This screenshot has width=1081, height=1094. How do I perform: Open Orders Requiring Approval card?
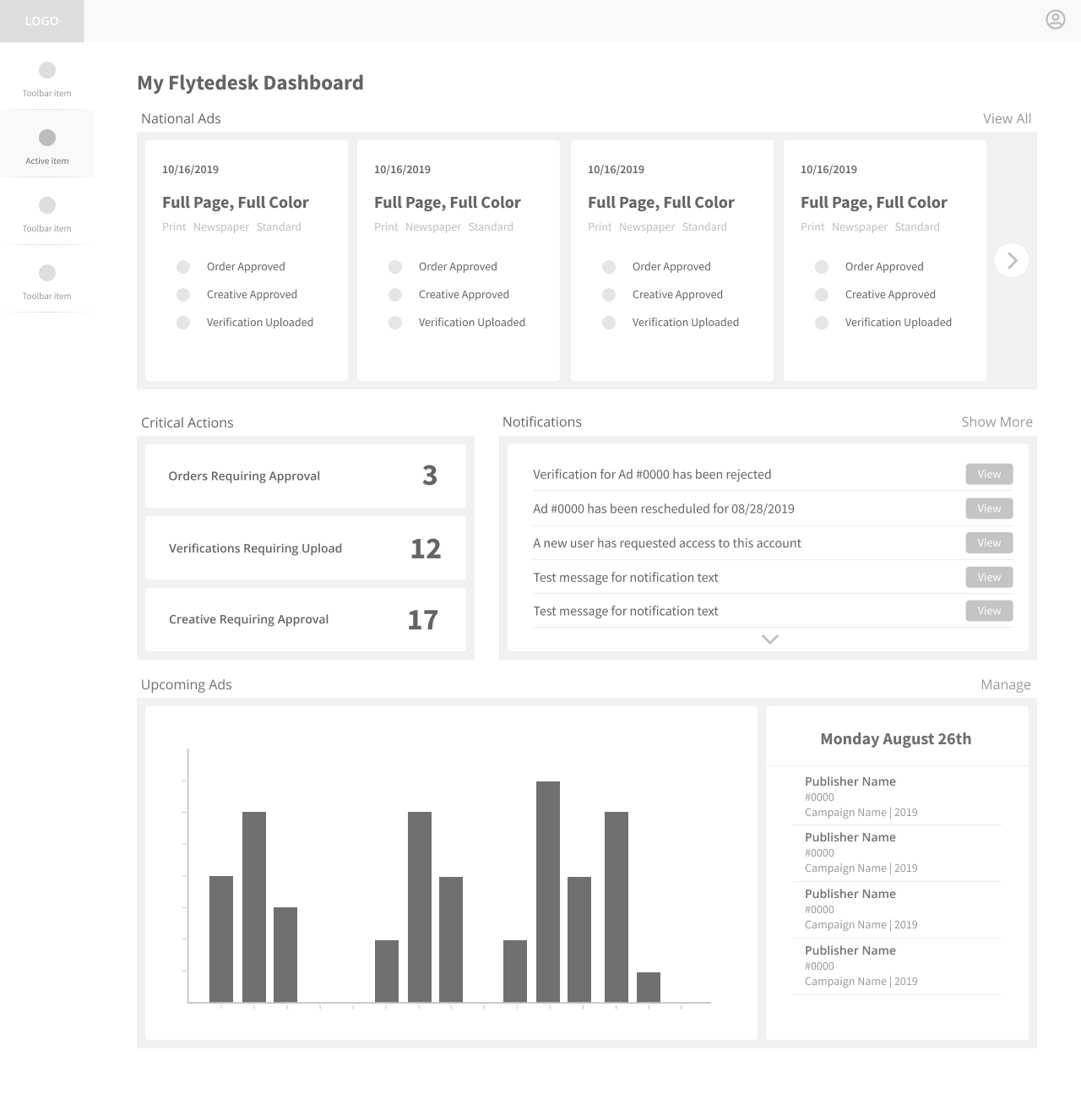(x=306, y=476)
